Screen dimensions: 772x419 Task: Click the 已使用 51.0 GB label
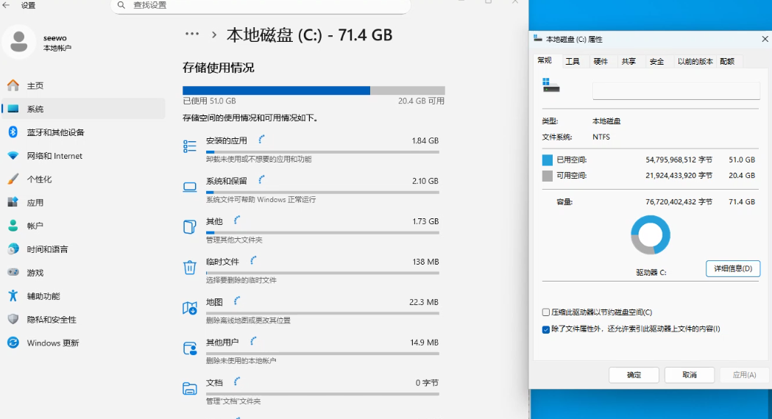209,101
